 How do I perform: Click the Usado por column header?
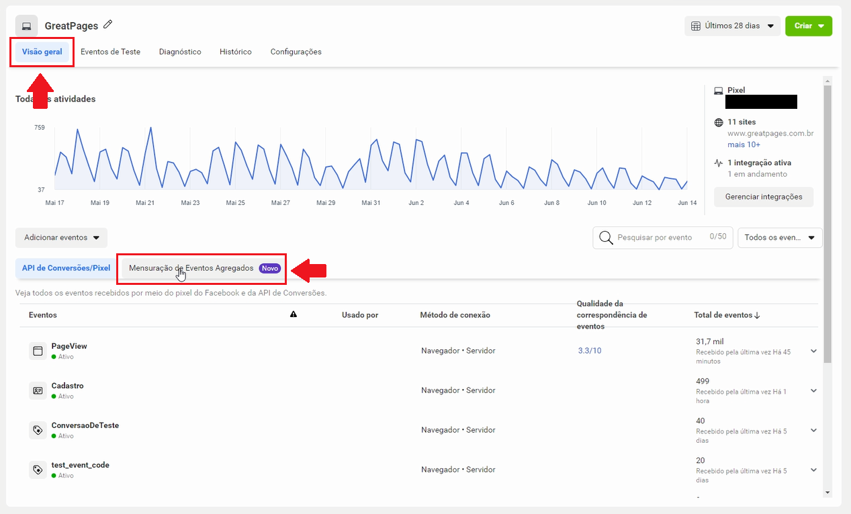point(360,315)
